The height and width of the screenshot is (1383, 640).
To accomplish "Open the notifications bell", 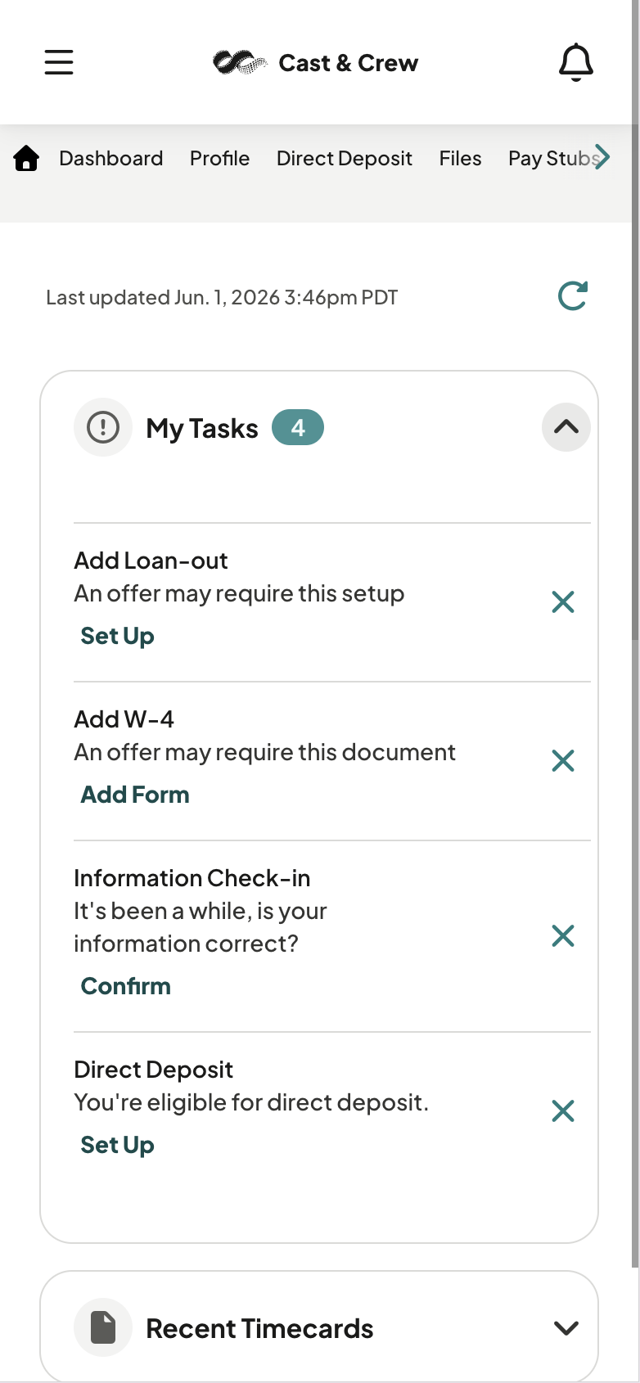I will click(576, 62).
